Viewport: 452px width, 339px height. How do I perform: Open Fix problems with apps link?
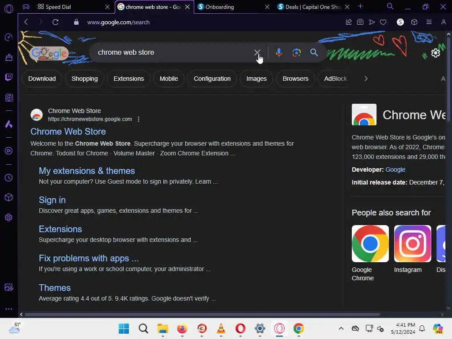click(89, 258)
